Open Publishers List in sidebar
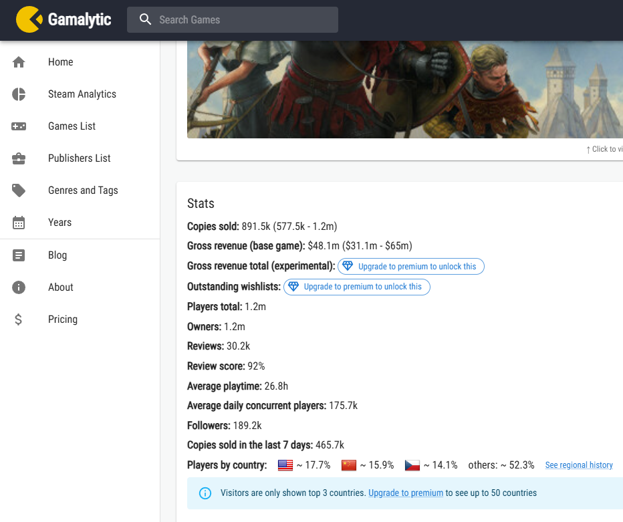This screenshot has width=623, height=522. click(x=80, y=158)
